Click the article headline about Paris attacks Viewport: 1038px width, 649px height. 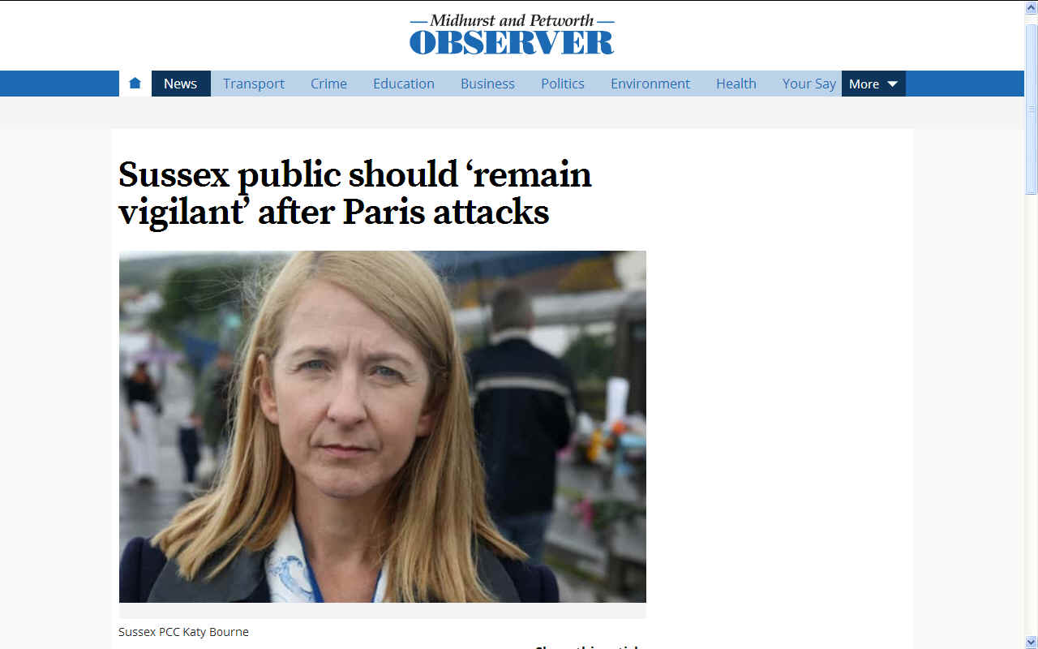pyautogui.click(x=355, y=193)
